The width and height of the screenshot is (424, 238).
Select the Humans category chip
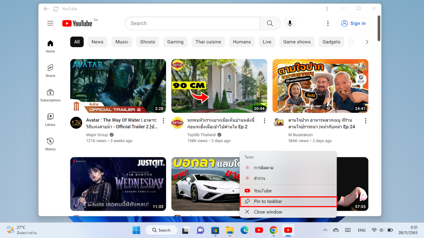[x=242, y=42]
